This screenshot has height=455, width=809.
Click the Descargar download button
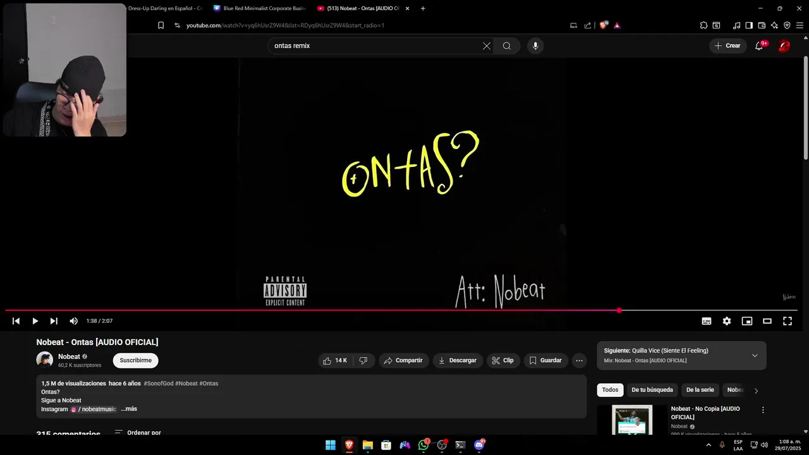pos(458,360)
